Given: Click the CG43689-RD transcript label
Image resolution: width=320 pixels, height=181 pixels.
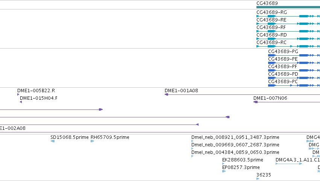Looking at the screenshot, I should click(x=271, y=35).
